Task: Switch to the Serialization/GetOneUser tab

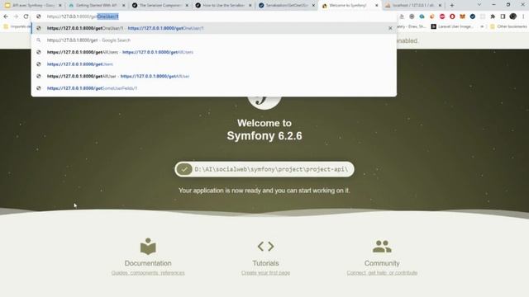Action: tap(287, 6)
